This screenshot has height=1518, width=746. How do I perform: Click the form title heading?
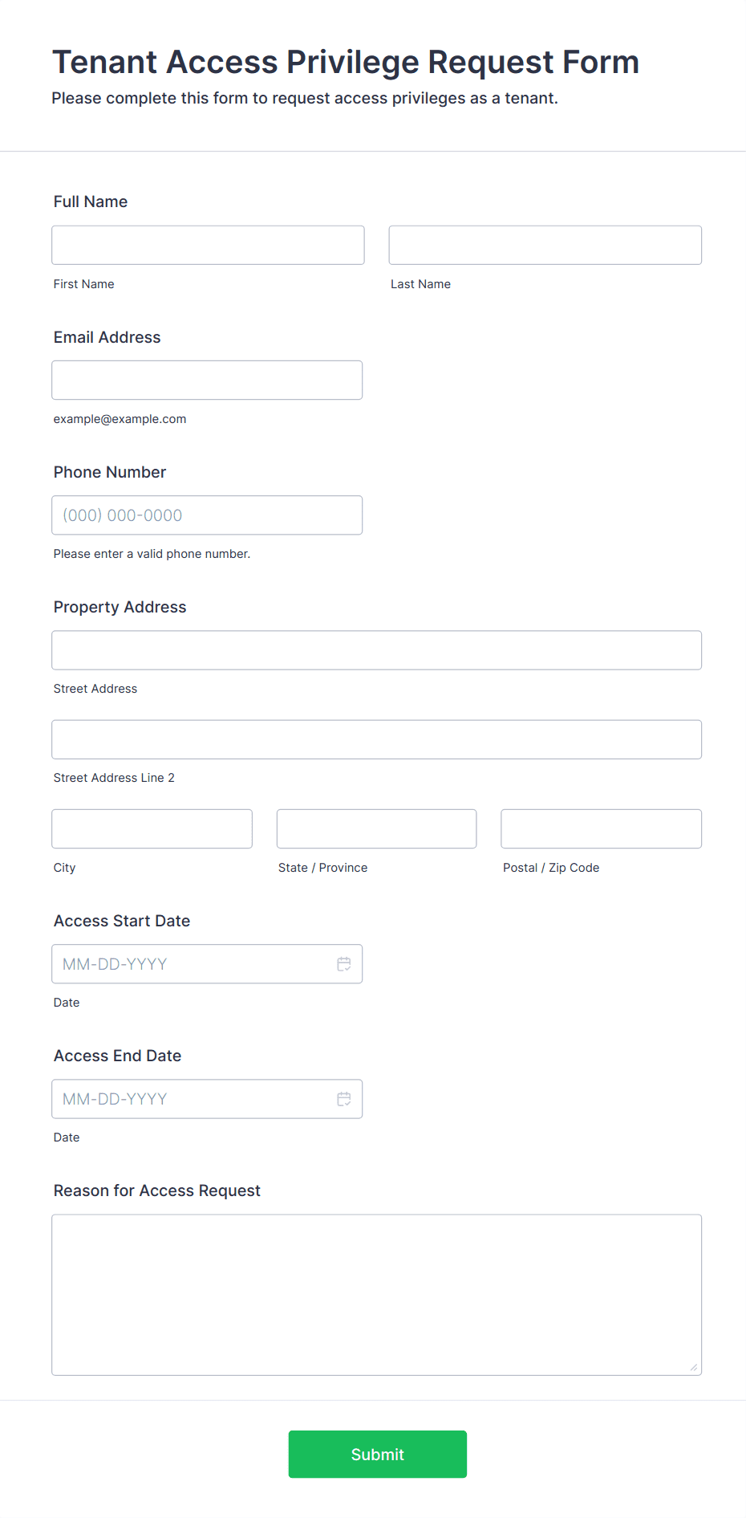point(345,62)
